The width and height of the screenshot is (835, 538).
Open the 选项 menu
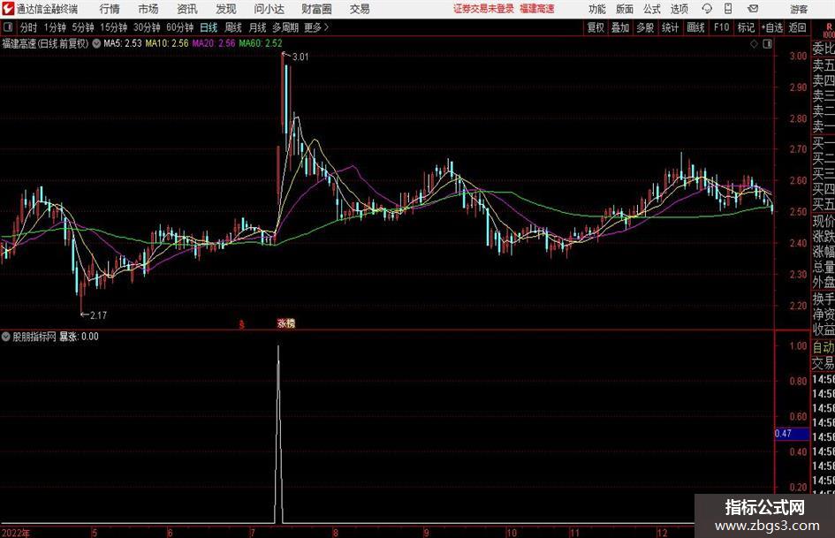679,9
